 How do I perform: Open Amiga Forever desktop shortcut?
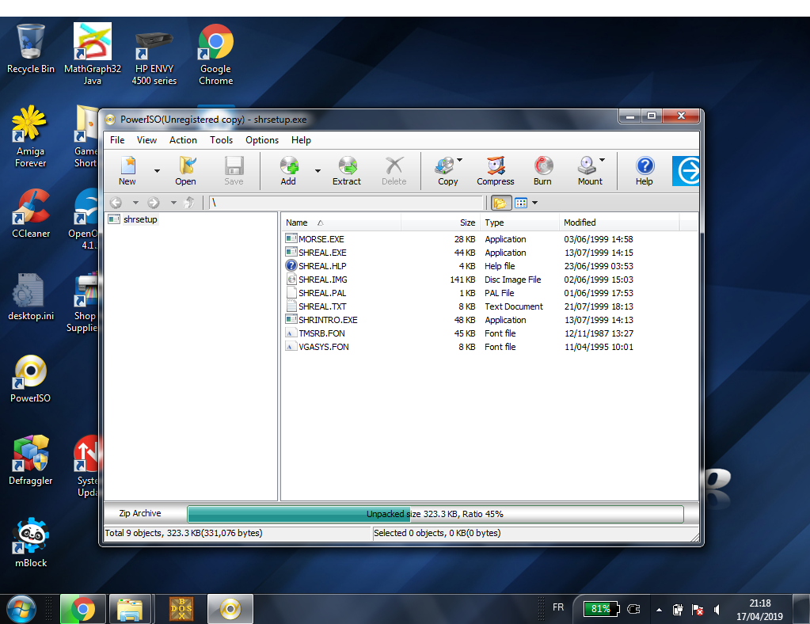(30, 137)
